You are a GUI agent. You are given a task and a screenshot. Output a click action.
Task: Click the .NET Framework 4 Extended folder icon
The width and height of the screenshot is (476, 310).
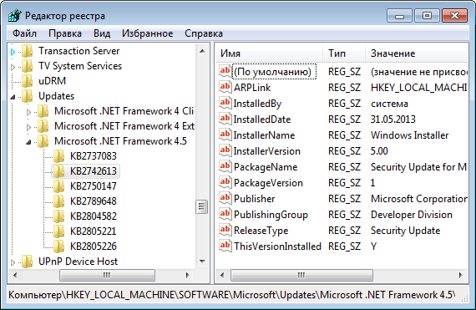(43, 126)
